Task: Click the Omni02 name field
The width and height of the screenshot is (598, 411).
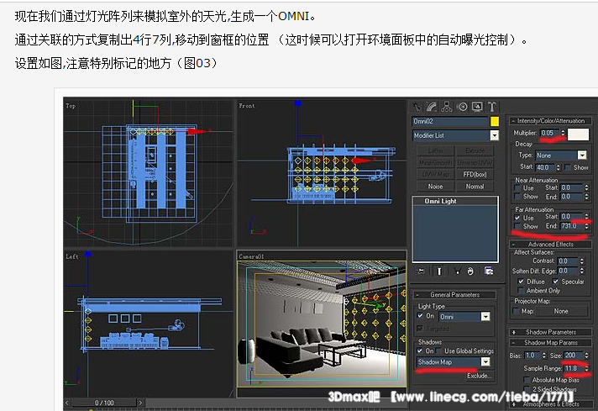Action: [x=450, y=122]
